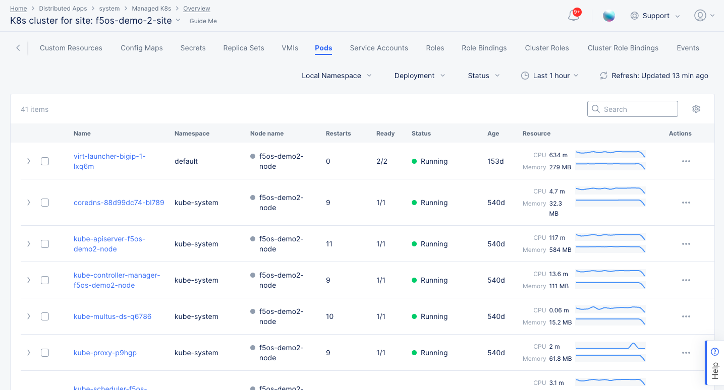The width and height of the screenshot is (724, 390).
Task: Switch to the Events tab
Action: coord(688,48)
